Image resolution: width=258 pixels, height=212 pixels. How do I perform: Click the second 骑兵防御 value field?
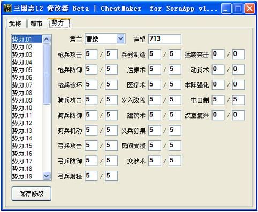[111, 115]
